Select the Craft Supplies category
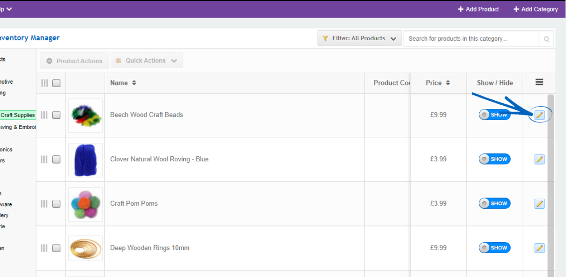The width and height of the screenshot is (566, 277). [17, 115]
